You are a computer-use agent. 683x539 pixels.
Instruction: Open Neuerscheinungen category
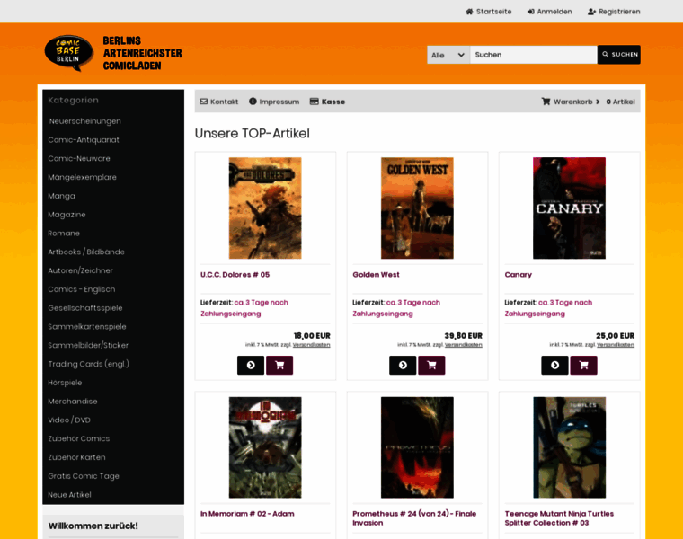coord(85,121)
